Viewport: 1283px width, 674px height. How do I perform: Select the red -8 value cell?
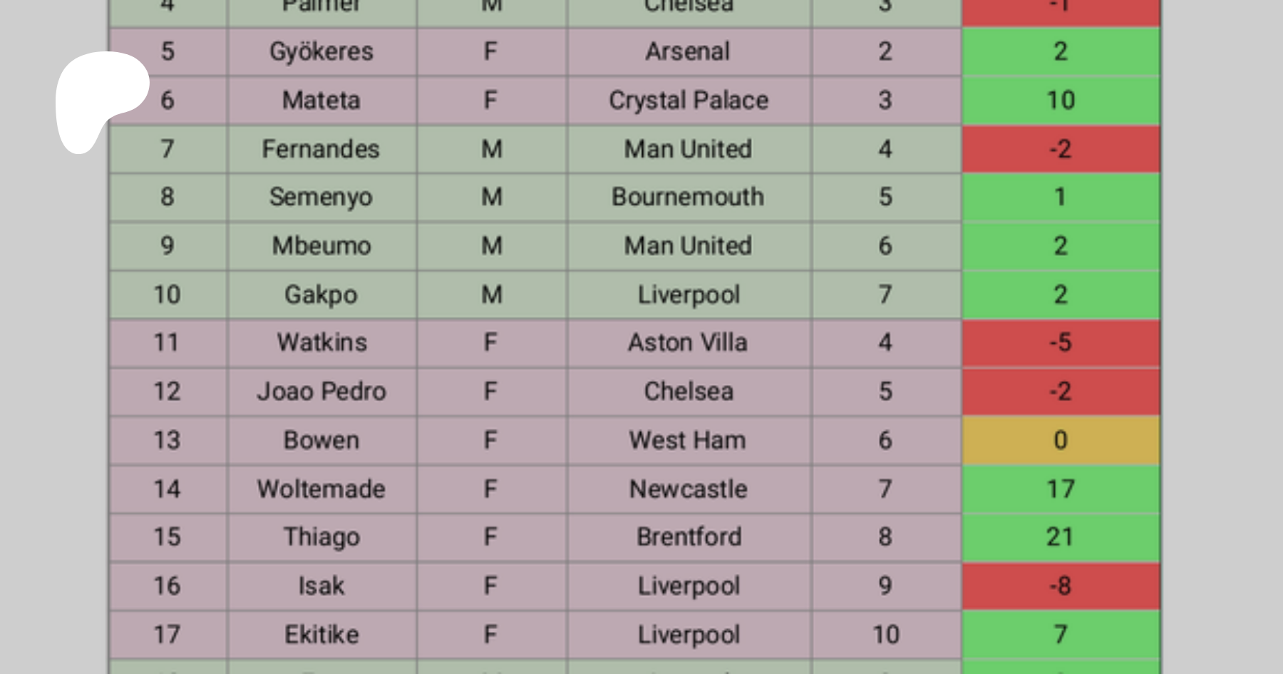(x=1061, y=586)
